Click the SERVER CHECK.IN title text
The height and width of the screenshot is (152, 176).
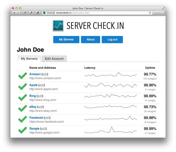tap(95, 26)
